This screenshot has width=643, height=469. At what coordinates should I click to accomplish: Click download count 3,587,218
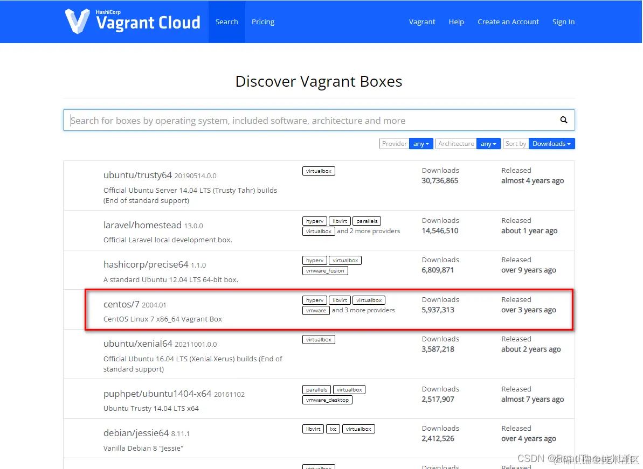[x=438, y=349]
